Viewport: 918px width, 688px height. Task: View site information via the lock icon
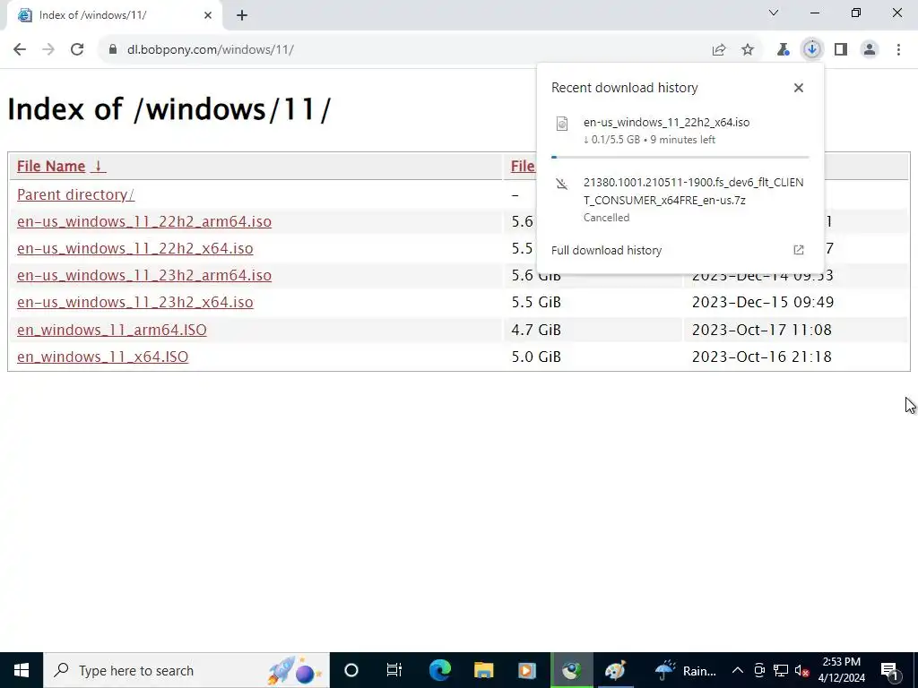pyautogui.click(x=113, y=50)
